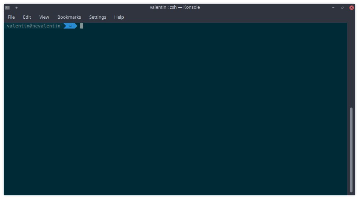
Task: Click the terminal cursor block at prompt
Action: tap(81, 26)
